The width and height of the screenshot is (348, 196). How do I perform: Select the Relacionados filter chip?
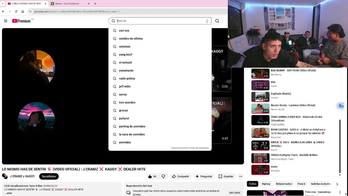284,184
